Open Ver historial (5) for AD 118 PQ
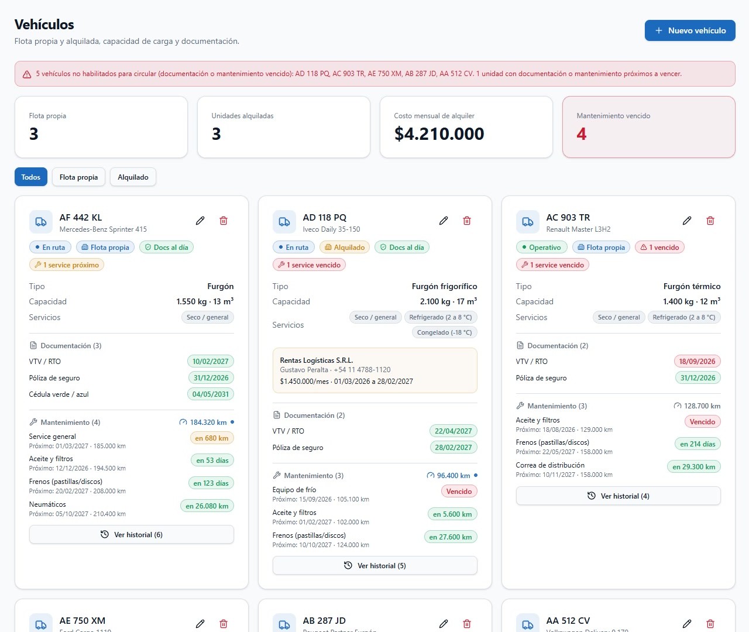 (x=375, y=566)
